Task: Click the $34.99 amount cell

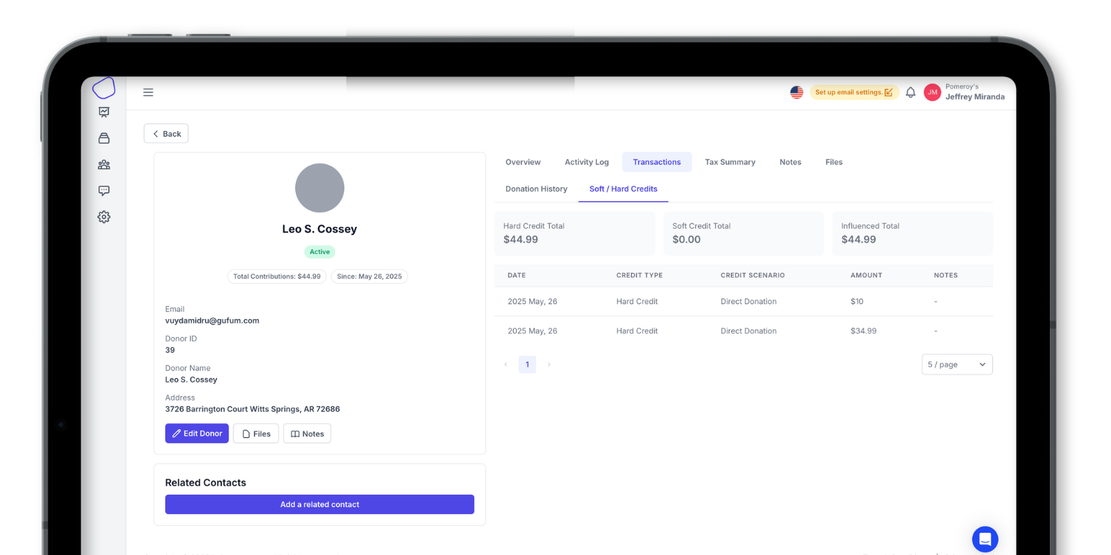Action: 863,331
